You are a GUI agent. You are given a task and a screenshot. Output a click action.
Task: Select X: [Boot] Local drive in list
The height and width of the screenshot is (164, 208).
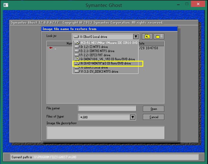105,67
